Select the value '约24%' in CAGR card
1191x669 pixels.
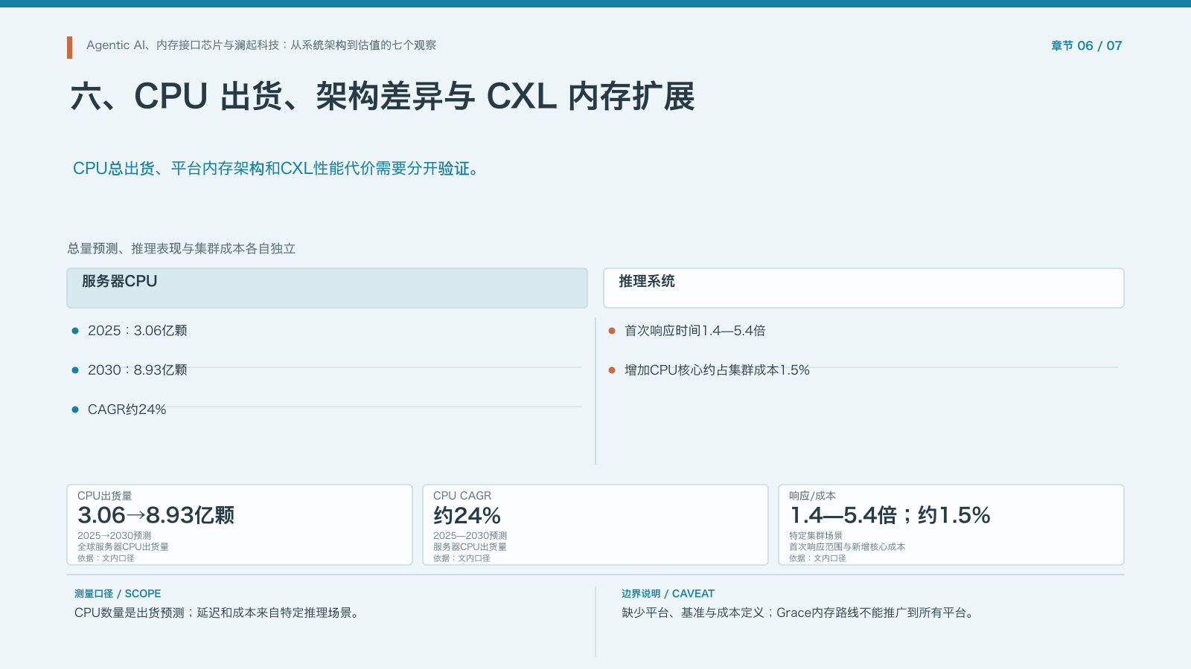pyautogui.click(x=467, y=515)
